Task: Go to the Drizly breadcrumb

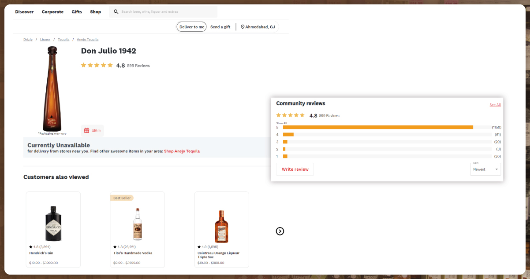Action: click(x=28, y=39)
